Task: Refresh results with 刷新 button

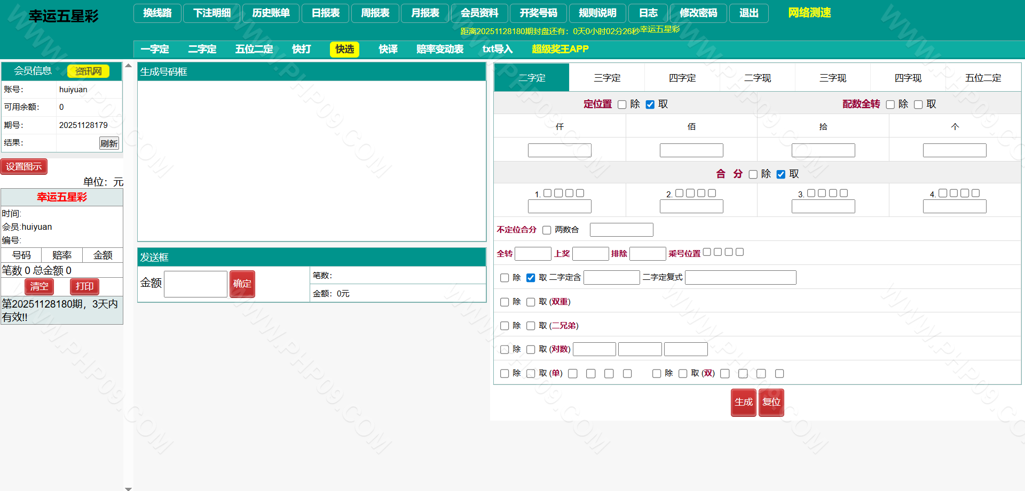Action: pyautogui.click(x=109, y=143)
